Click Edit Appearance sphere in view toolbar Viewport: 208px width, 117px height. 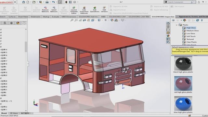pyautogui.click(x=112, y=20)
